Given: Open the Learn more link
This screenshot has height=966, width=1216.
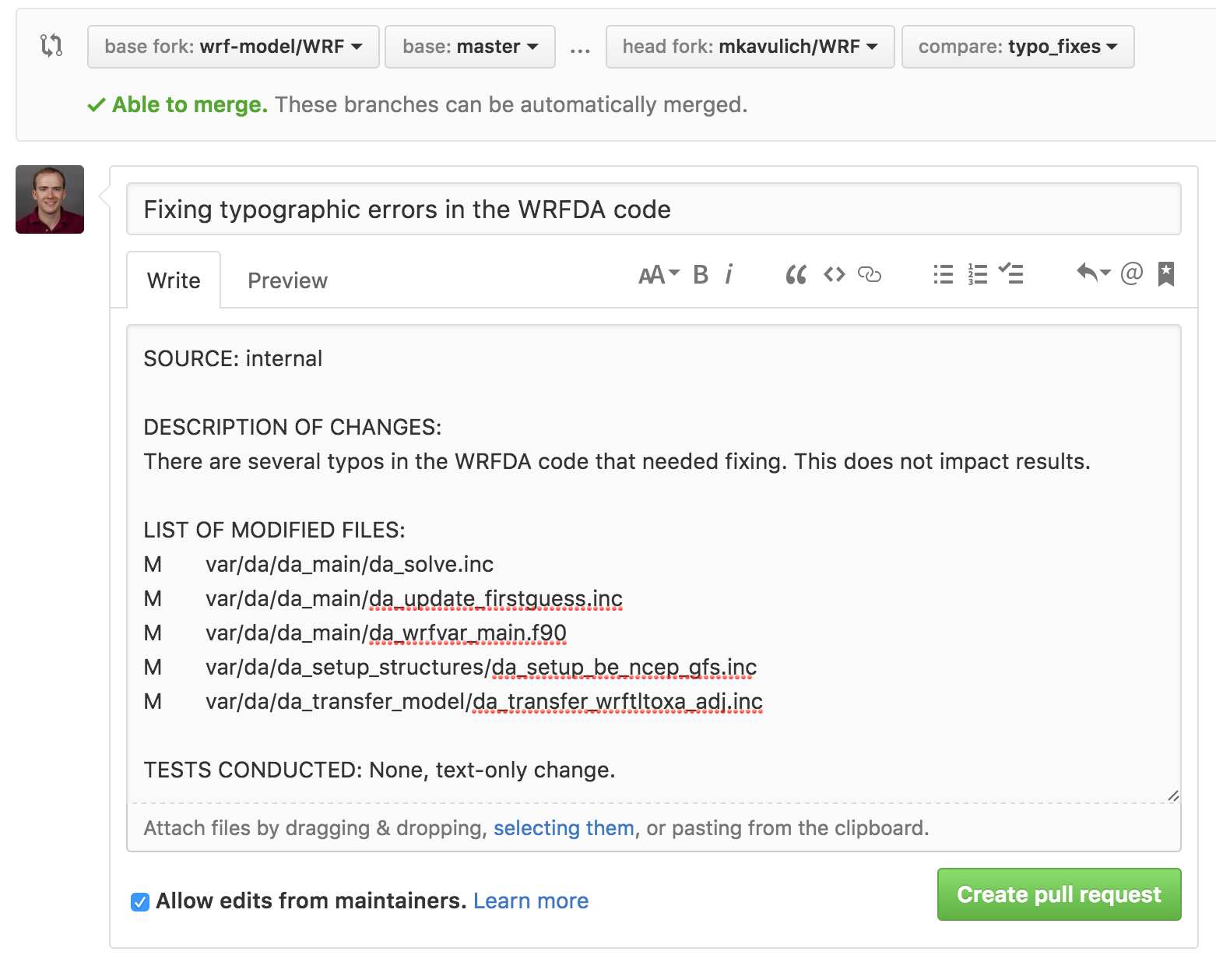Looking at the screenshot, I should pyautogui.click(x=531, y=901).
